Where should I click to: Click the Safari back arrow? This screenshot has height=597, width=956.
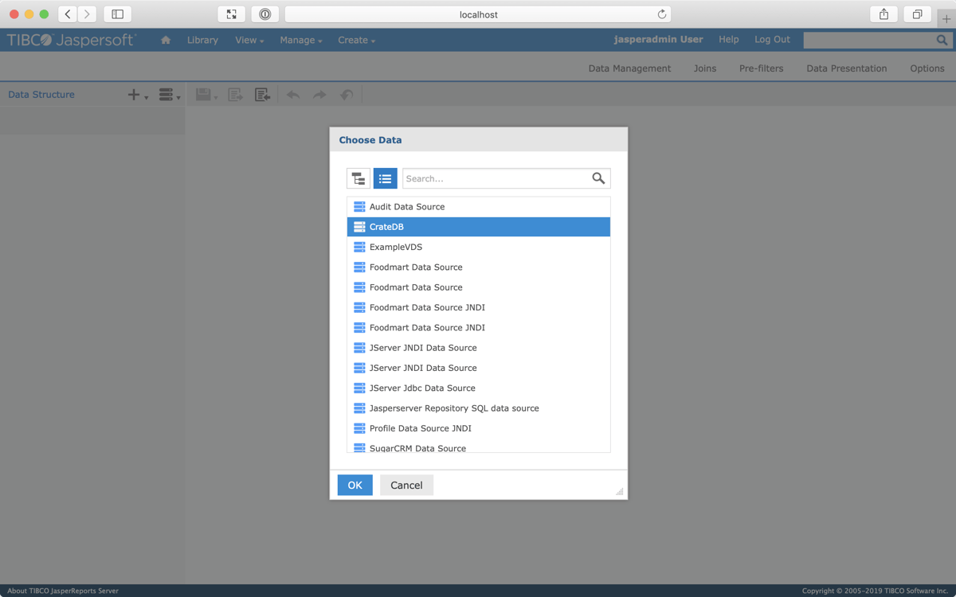68,14
